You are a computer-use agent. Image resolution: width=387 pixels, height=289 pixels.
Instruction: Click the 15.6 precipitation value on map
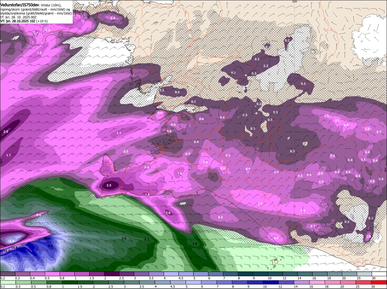coord(14,248)
